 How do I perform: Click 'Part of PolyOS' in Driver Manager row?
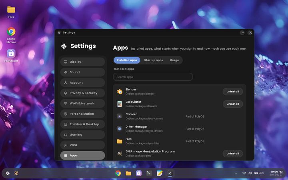pyautogui.click(x=195, y=129)
